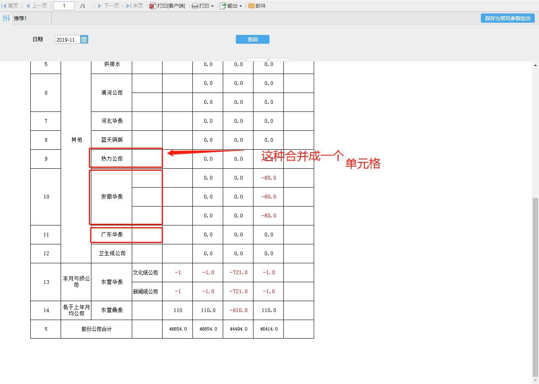Click the scrollbar up arrow

[x=535, y=65]
